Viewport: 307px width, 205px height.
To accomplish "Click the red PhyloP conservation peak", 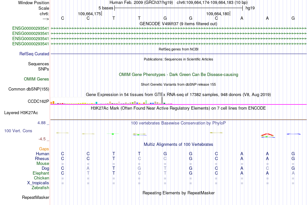I will [267, 135].
